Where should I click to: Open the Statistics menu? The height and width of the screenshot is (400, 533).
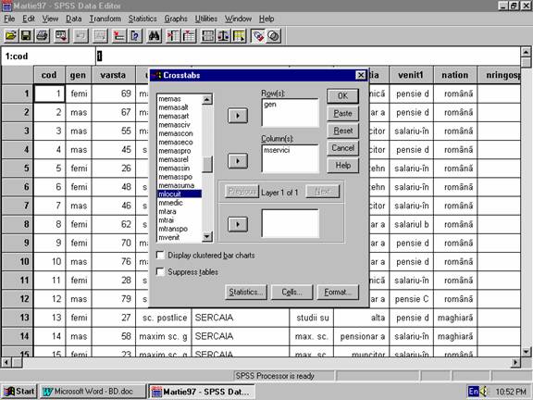143,19
